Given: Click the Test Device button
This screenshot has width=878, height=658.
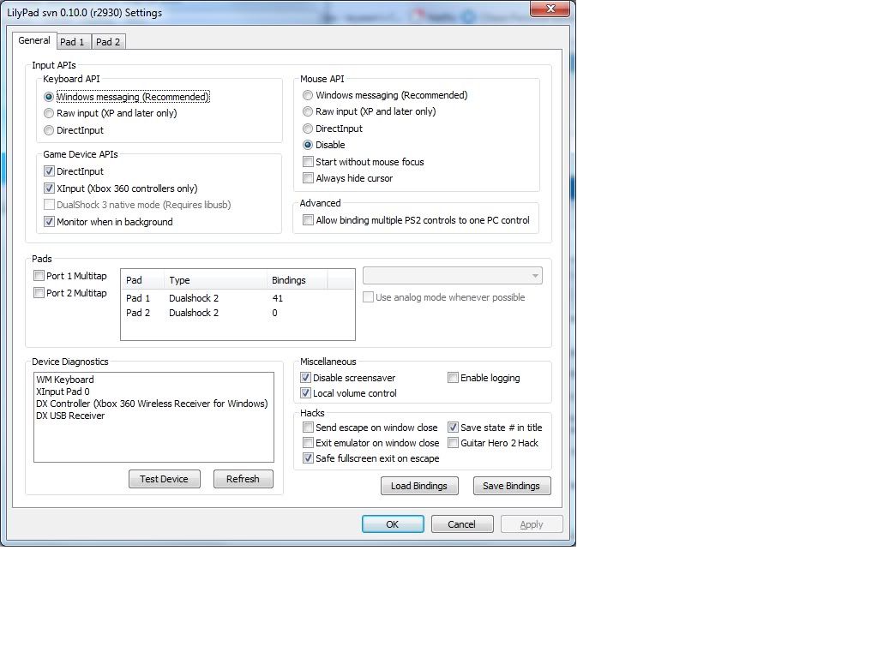Looking at the screenshot, I should [x=164, y=479].
